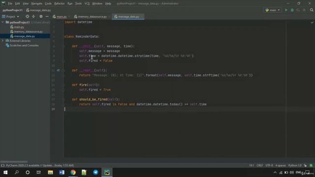
Task: Click the green IDE status indicator at the status bar's far right
Action: point(311,166)
